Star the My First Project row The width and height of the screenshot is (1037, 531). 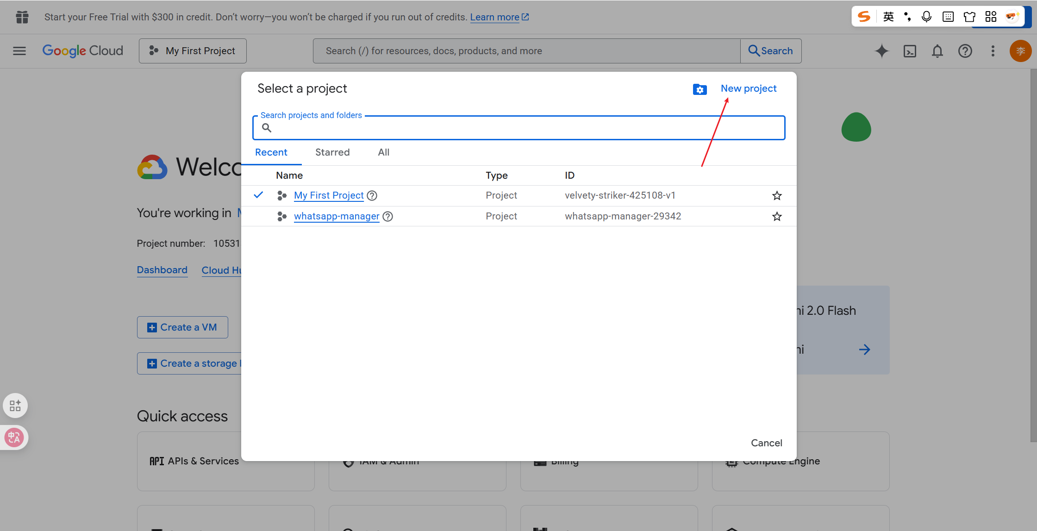click(777, 196)
